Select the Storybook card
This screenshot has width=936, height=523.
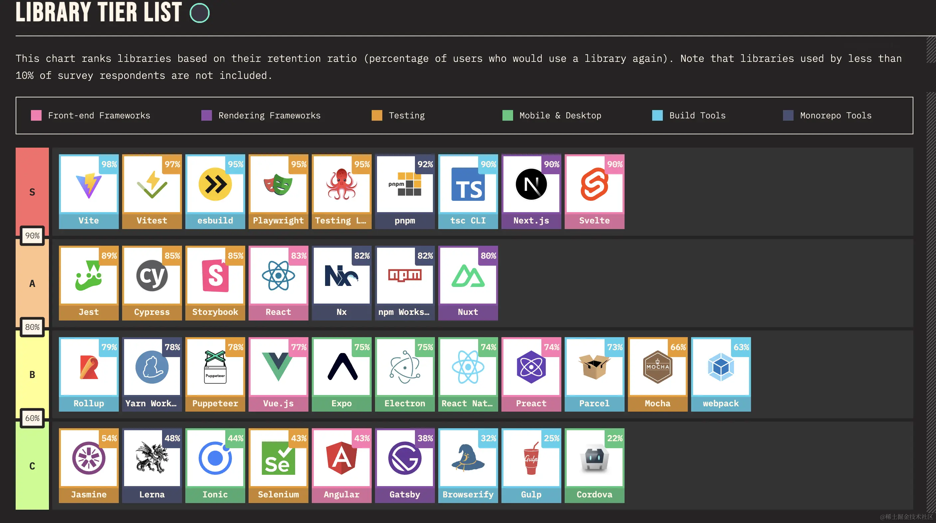pyautogui.click(x=215, y=283)
